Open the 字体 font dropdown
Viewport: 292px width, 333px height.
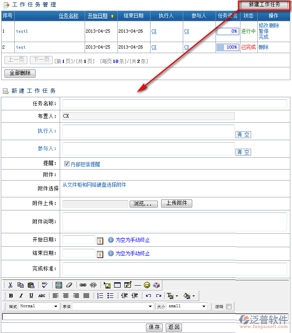click(x=112, y=306)
